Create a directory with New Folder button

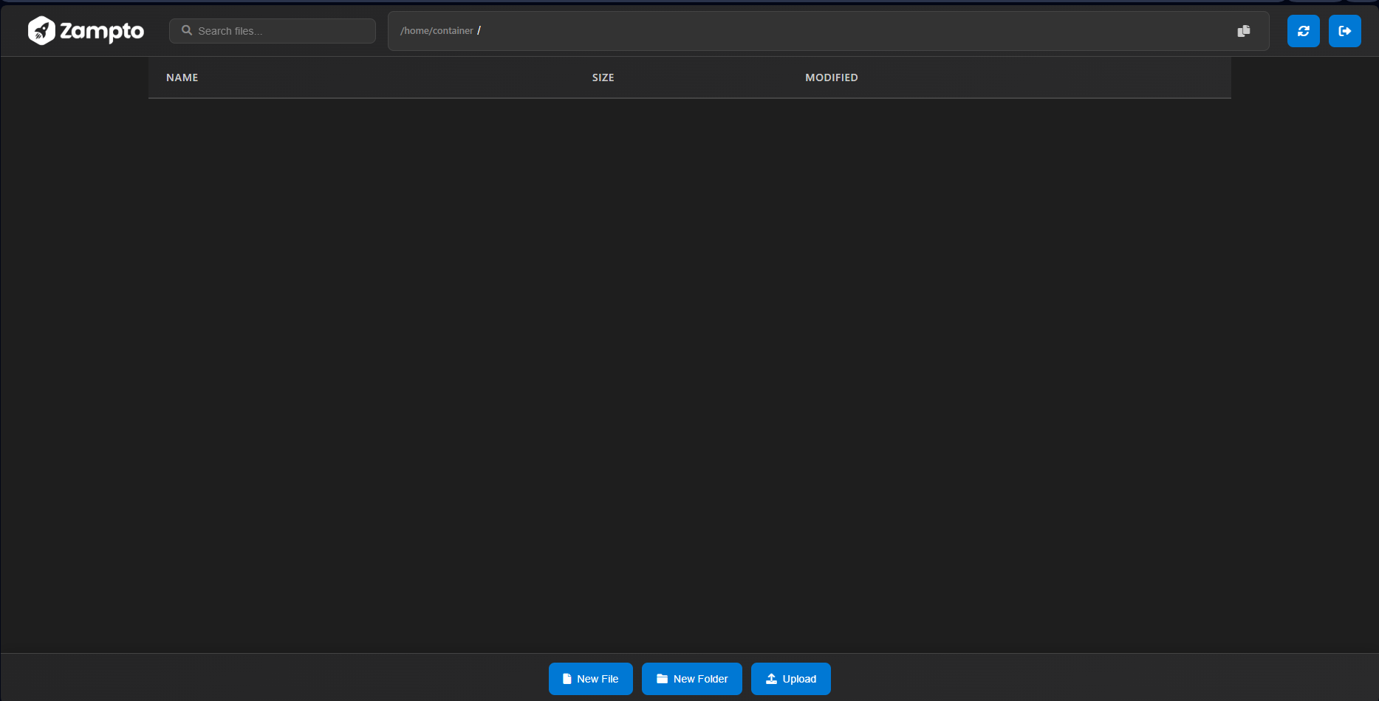coord(691,678)
